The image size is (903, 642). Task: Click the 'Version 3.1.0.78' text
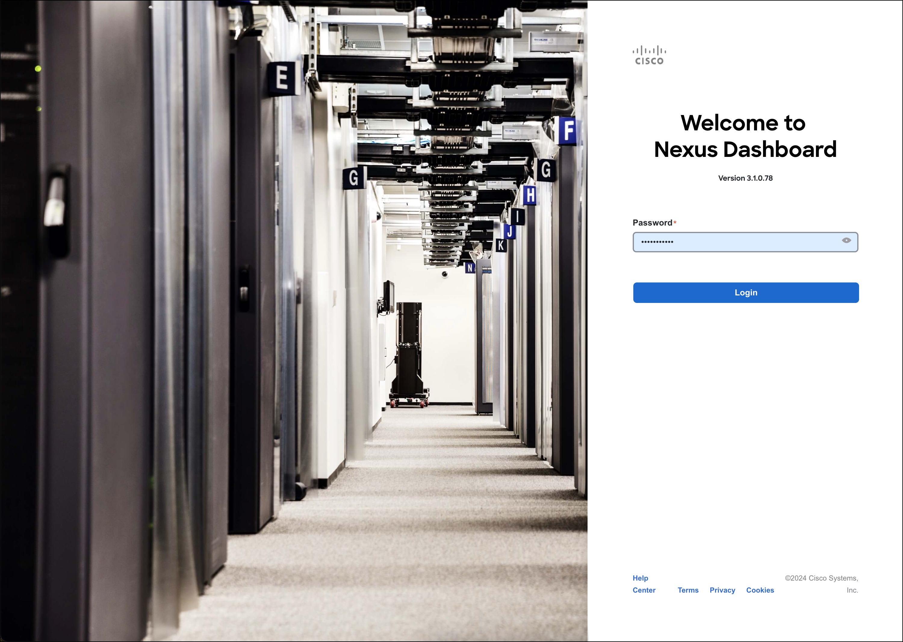pyautogui.click(x=745, y=178)
